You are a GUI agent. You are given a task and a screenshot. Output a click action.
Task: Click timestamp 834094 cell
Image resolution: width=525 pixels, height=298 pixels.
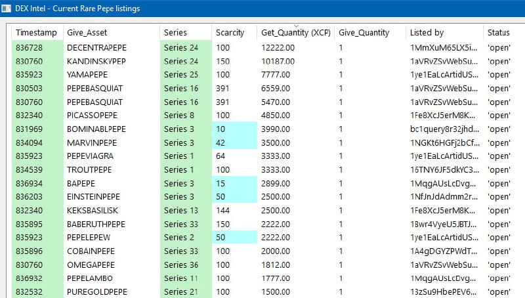[x=37, y=142]
